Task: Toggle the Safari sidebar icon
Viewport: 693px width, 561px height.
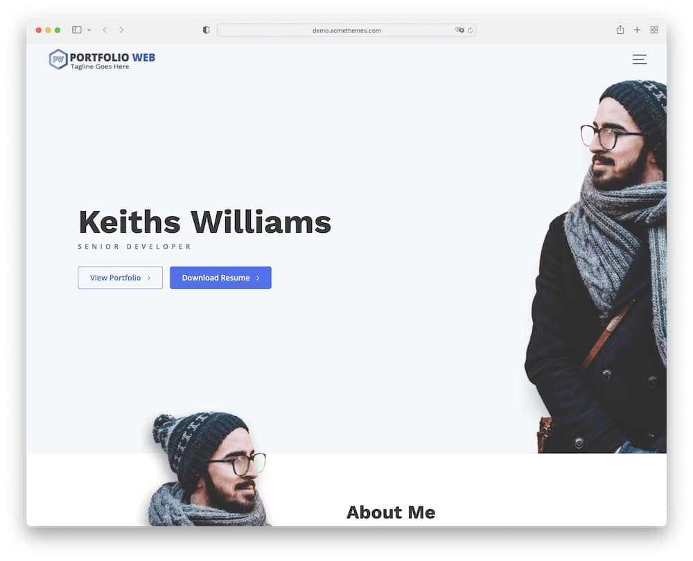Action: click(x=76, y=30)
